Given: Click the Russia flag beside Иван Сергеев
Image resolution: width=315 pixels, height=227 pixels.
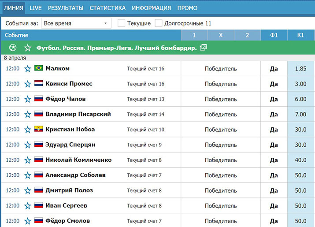Looking at the screenshot, I should (x=39, y=205).
